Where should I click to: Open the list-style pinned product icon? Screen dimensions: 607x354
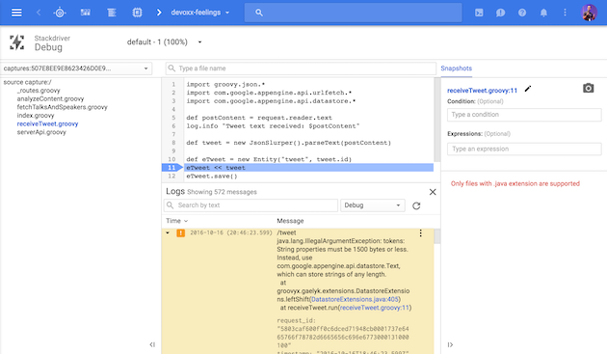[x=112, y=13]
